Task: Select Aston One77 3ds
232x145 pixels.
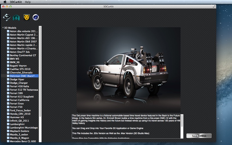Action: pyautogui.click(x=20, y=52)
